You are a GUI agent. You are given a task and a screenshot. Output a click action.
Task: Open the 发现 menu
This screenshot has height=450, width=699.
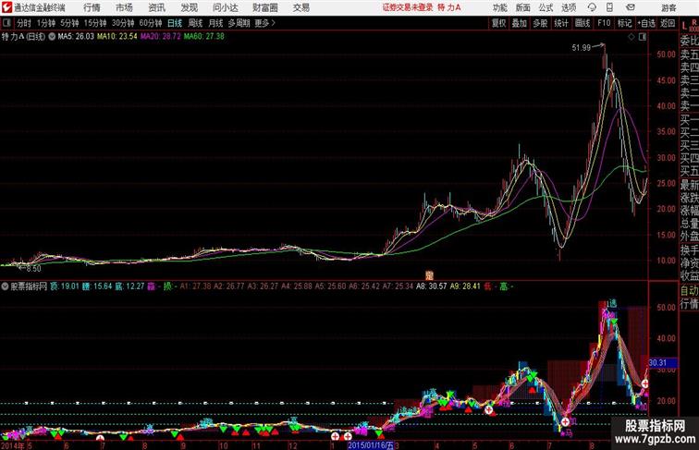tap(189, 7)
